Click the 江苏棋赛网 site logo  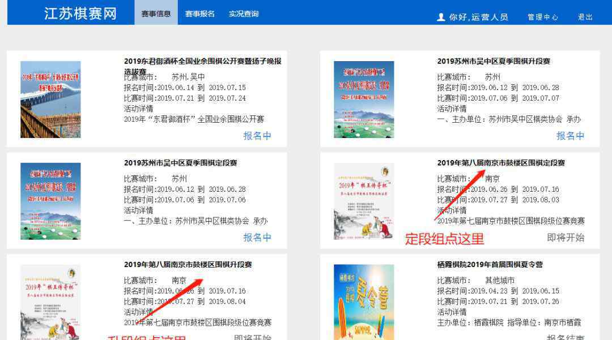pos(80,14)
